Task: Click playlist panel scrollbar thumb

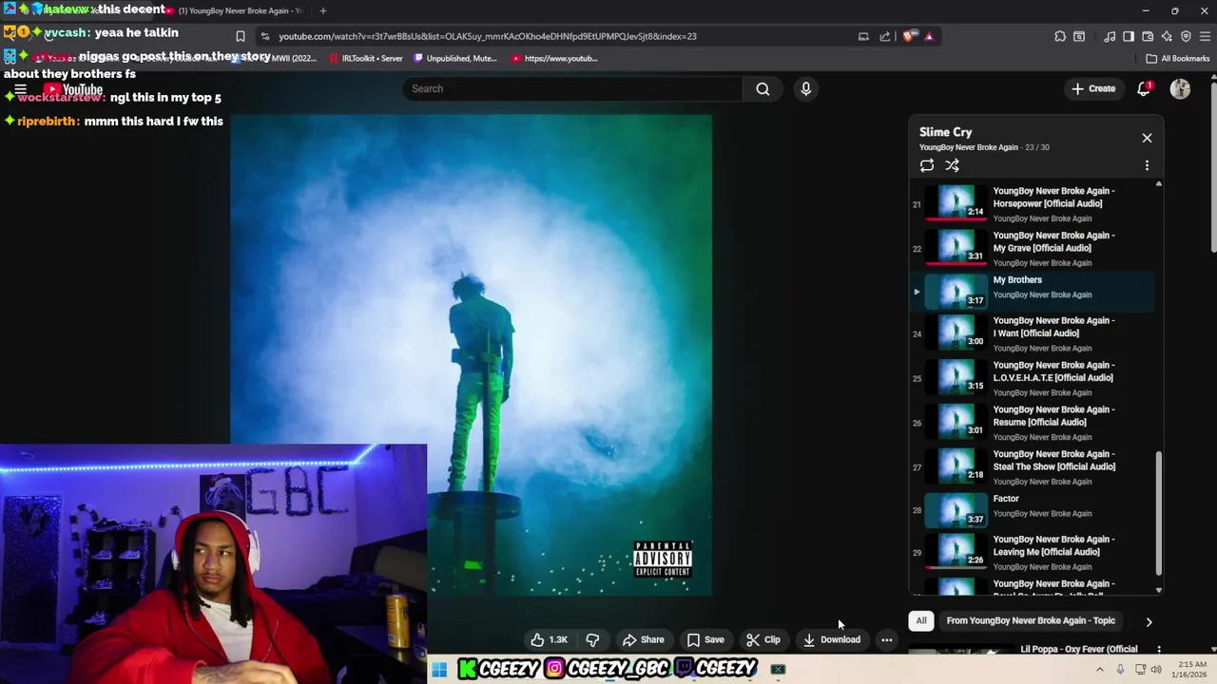Action: pyautogui.click(x=1158, y=511)
